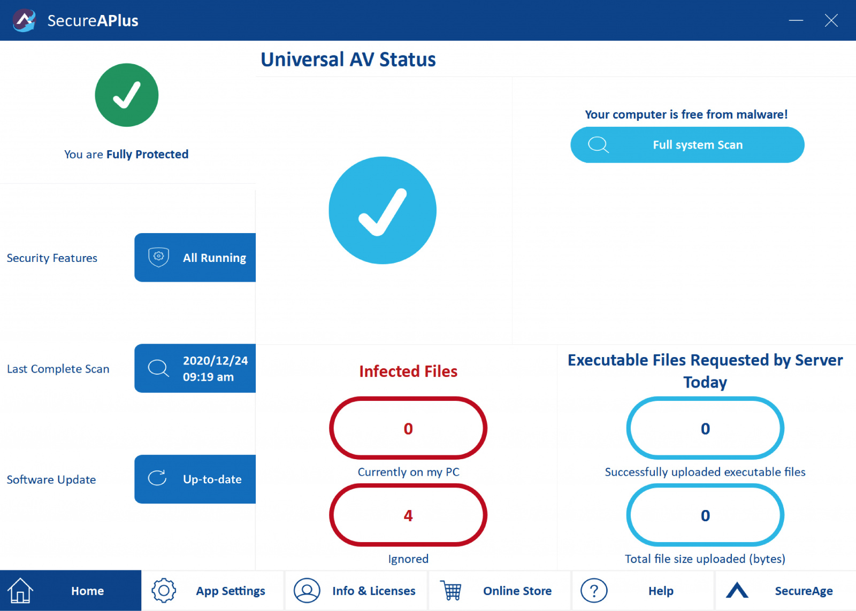Click Successfully uploaded executable files label
856x611 pixels.
click(705, 472)
